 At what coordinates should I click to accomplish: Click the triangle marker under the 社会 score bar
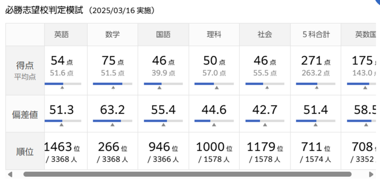tap(267, 88)
